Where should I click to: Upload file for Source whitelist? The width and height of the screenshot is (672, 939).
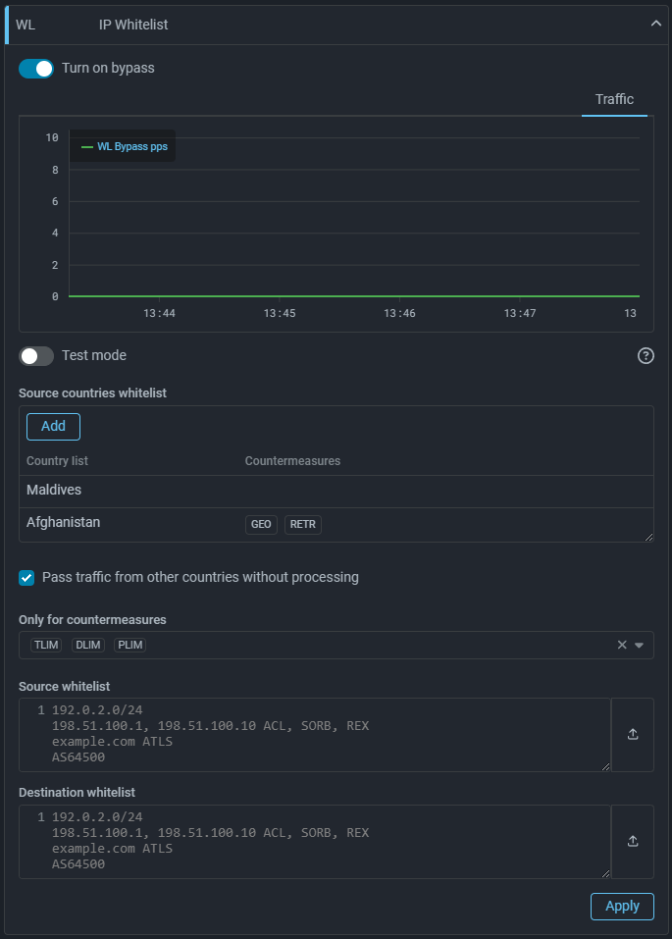point(633,735)
